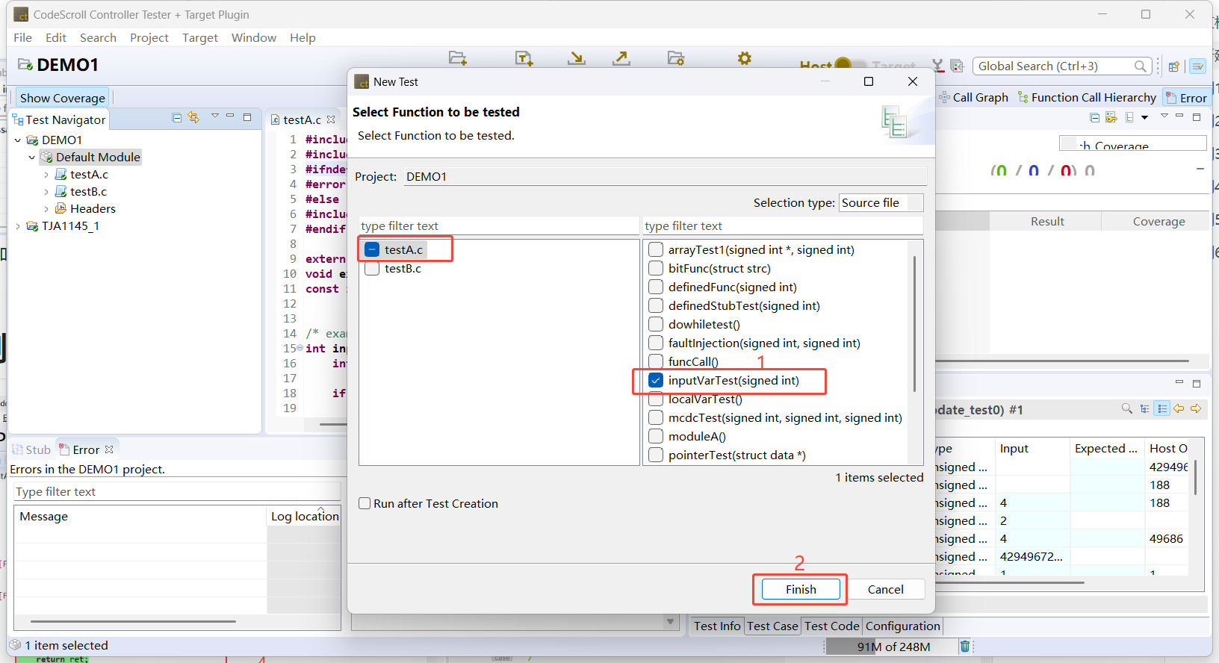Viewport: 1219px width, 663px height.
Task: Toggle the testA.c file checkbox
Action: 372,249
